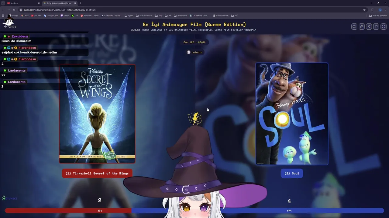The height and width of the screenshot is (218, 389).
Task: Open the Twitch bookmark
Action: coord(65,15)
